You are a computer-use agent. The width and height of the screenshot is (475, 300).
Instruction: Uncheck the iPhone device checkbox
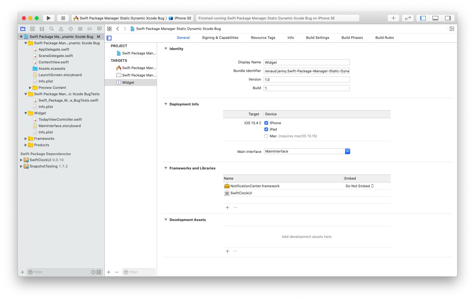tap(266, 123)
